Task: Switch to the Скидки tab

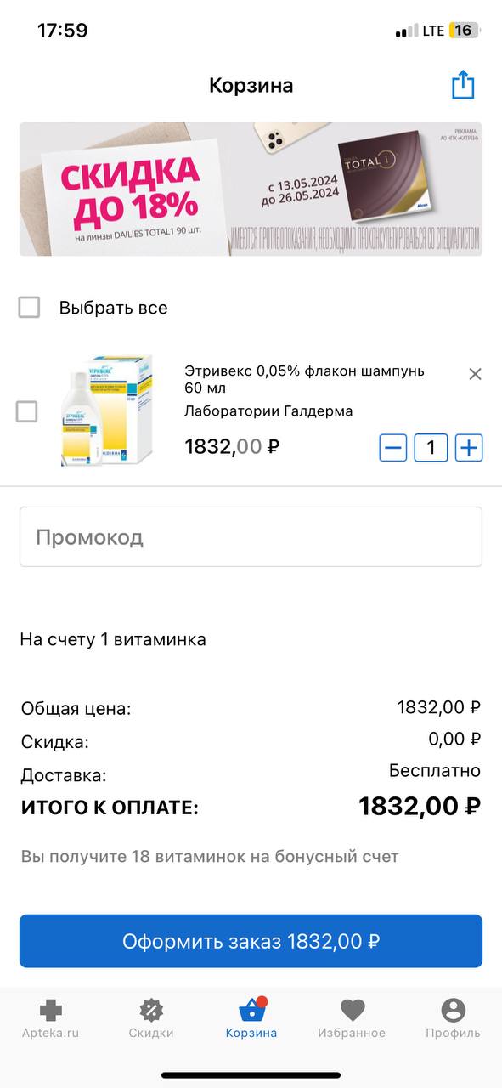Action: pos(151,1018)
